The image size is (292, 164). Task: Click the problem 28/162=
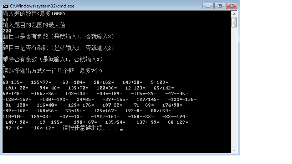[104, 82]
